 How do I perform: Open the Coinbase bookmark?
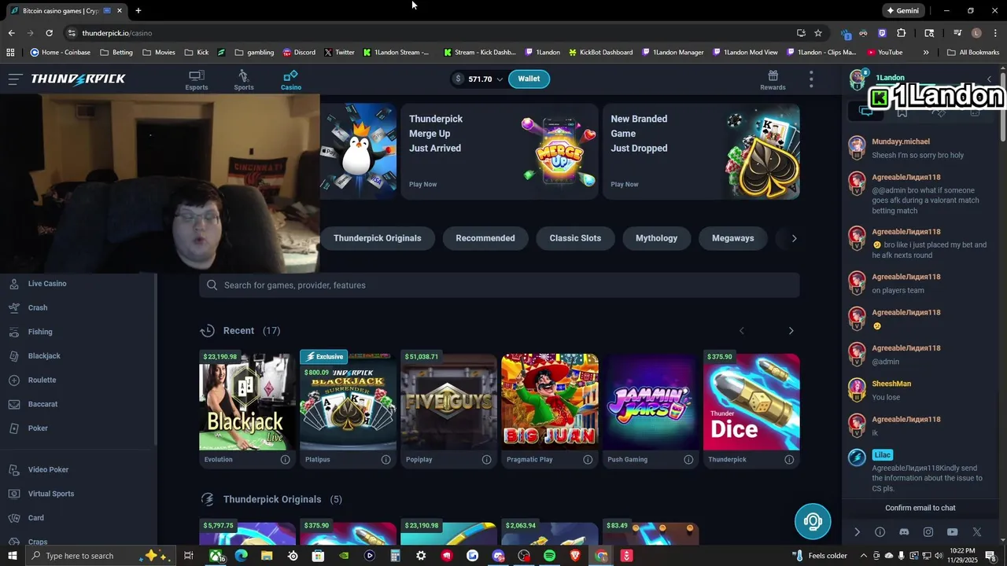60,53
